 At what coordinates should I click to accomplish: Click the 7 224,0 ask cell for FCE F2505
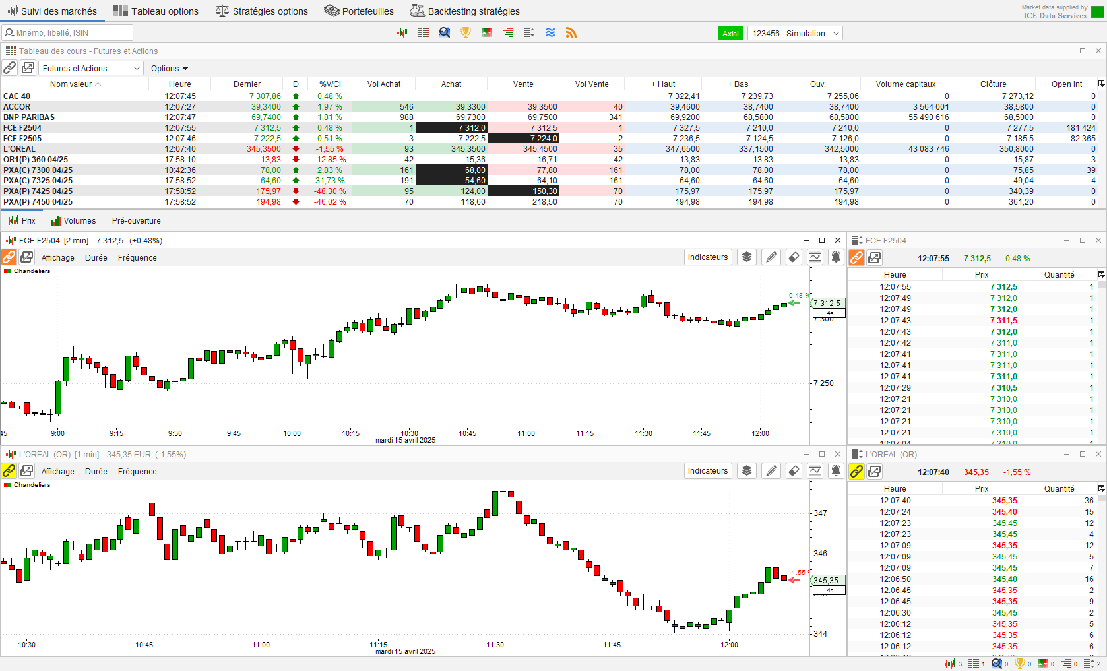click(523, 139)
